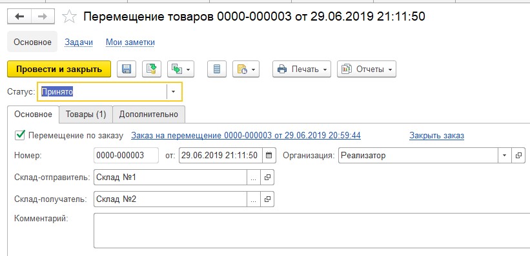Open the Склад-получатель record with the open icon

point(267,199)
